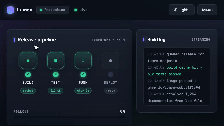224x126 pixels.
Task: Click the STREAMING status label
Action: pos(201,39)
